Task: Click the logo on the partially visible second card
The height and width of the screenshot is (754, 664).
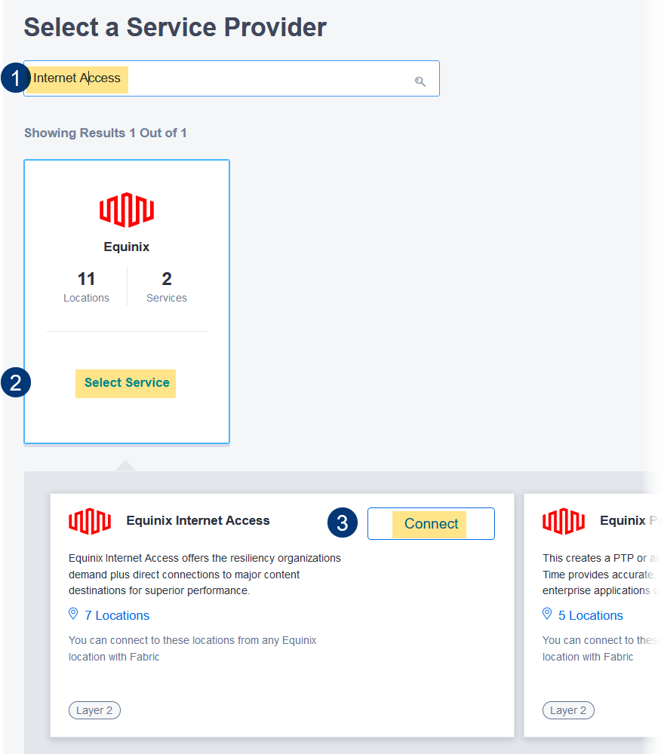Action: coord(564,521)
